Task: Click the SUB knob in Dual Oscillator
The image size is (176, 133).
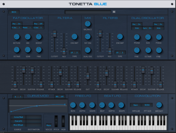Action: click(148, 37)
